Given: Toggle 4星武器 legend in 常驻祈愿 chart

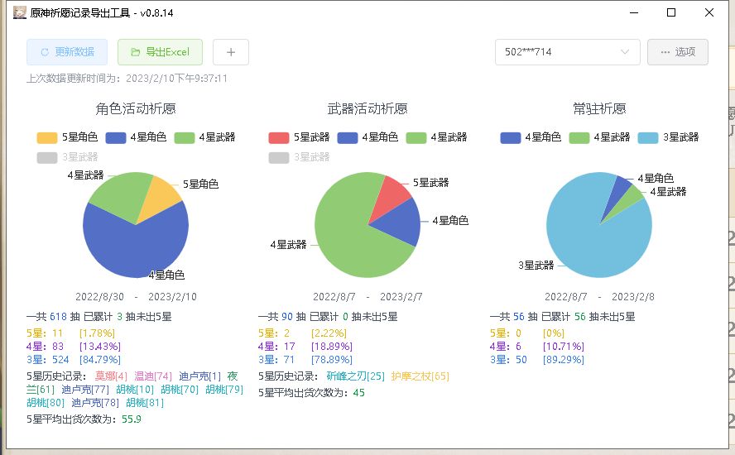Looking at the screenshot, I should [599, 137].
